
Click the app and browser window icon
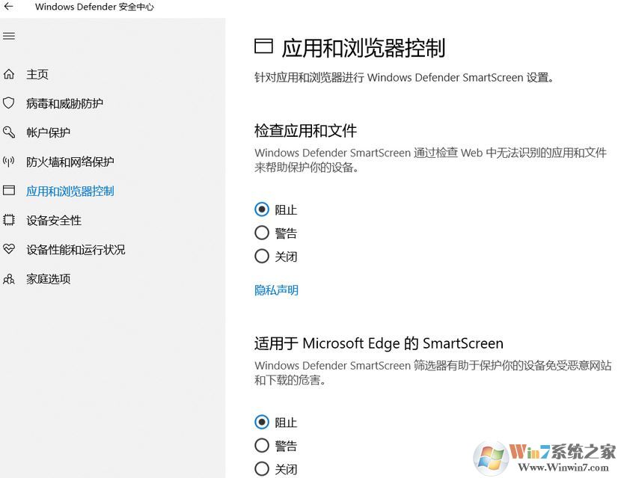click(x=9, y=191)
